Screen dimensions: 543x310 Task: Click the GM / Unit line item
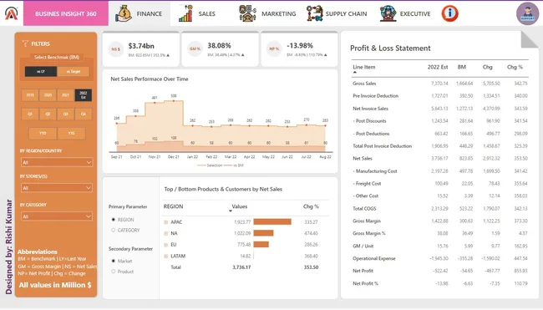tap(363, 246)
